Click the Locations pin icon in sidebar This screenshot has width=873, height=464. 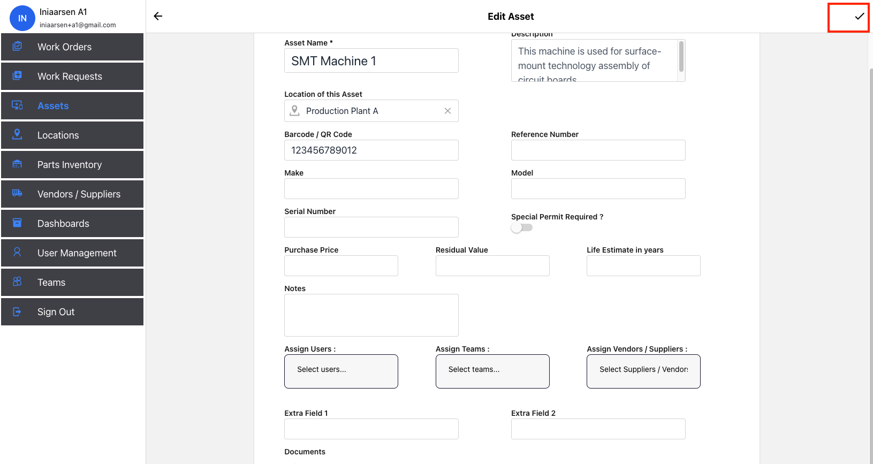[x=17, y=134]
